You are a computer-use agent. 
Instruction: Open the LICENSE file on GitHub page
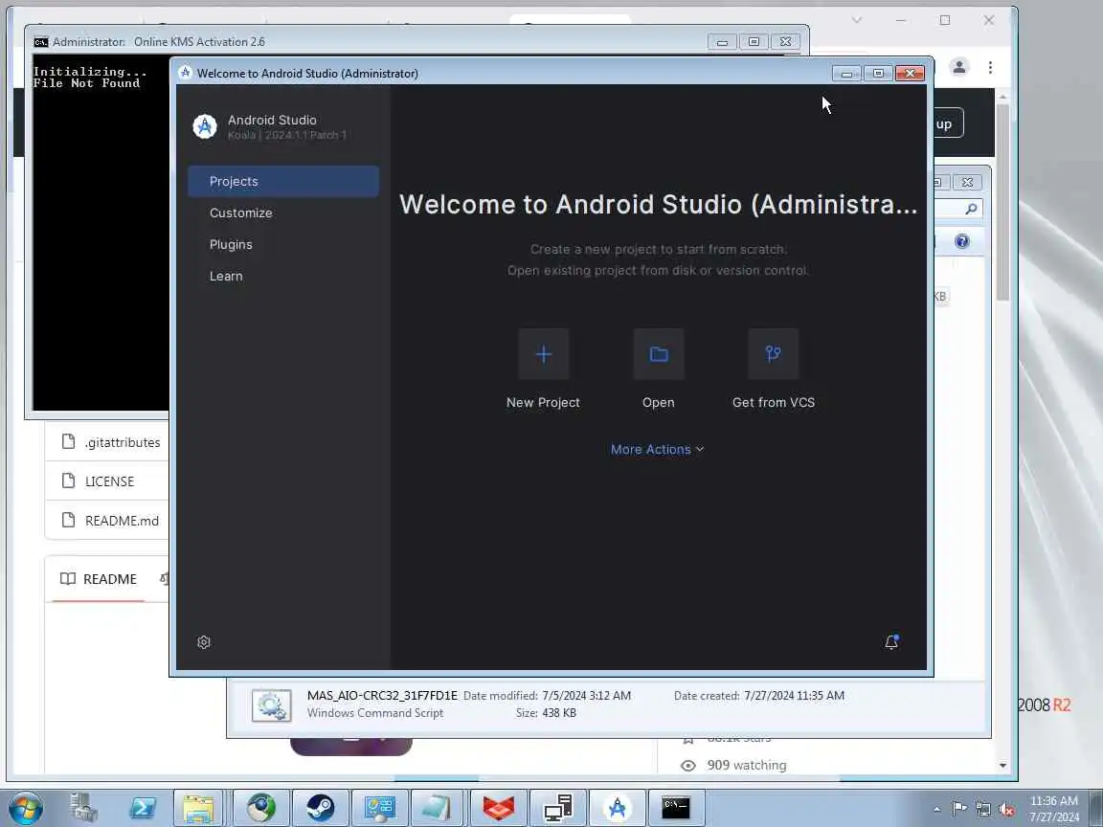110,481
